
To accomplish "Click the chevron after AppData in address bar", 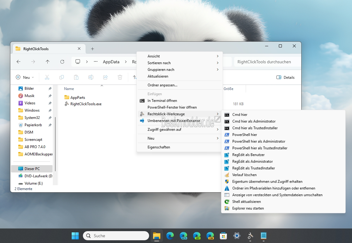I will click(126, 62).
